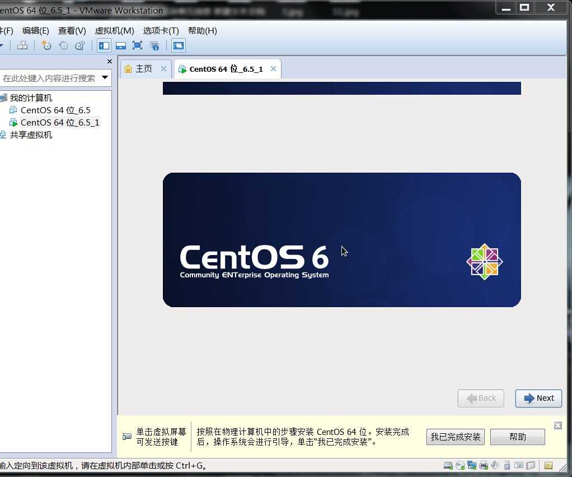Screen dimensions: 572x477
Task: Click the keyboard icon in the install hint bar
Action: [127, 437]
